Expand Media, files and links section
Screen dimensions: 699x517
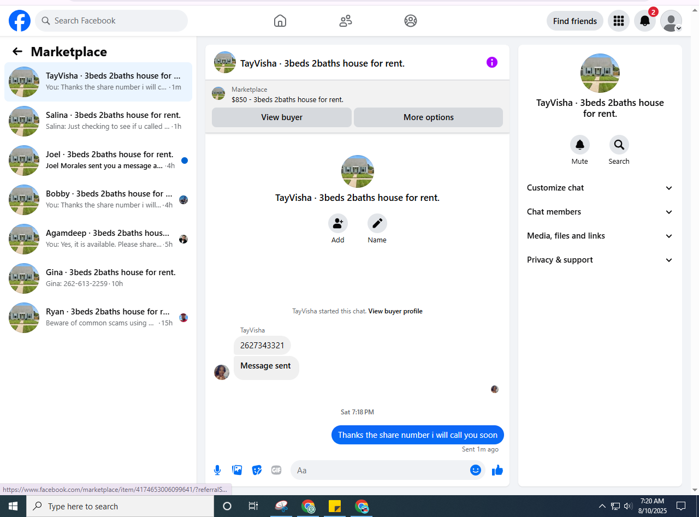600,236
